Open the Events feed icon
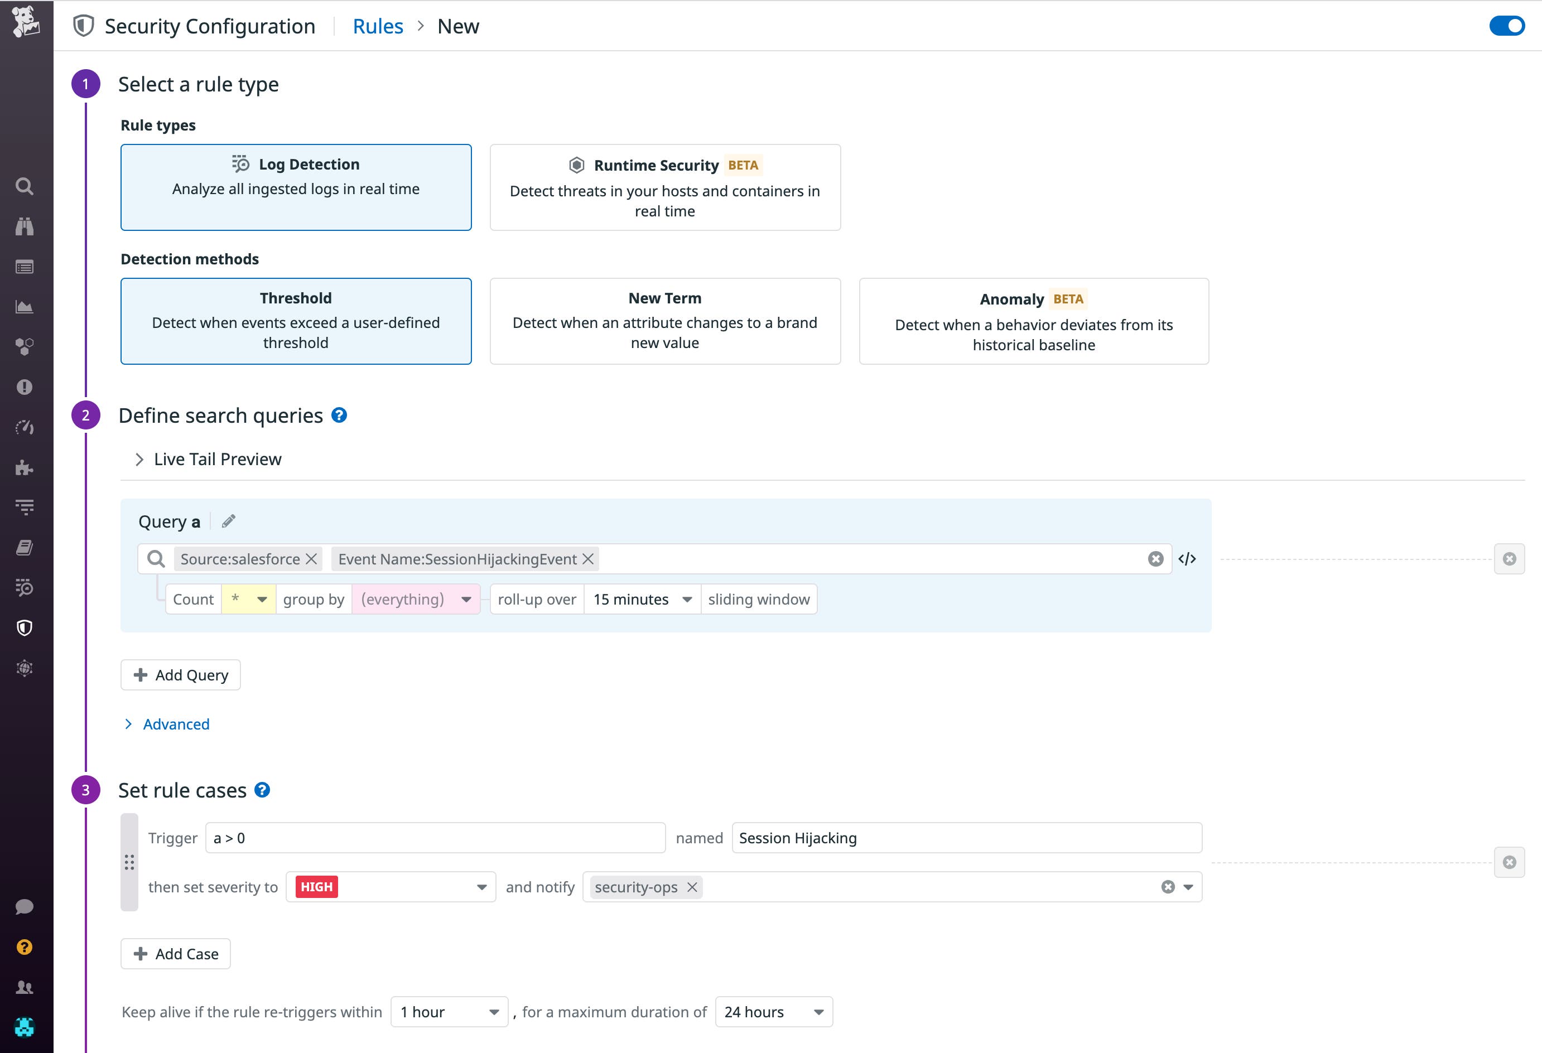1542x1053 pixels. (x=25, y=266)
